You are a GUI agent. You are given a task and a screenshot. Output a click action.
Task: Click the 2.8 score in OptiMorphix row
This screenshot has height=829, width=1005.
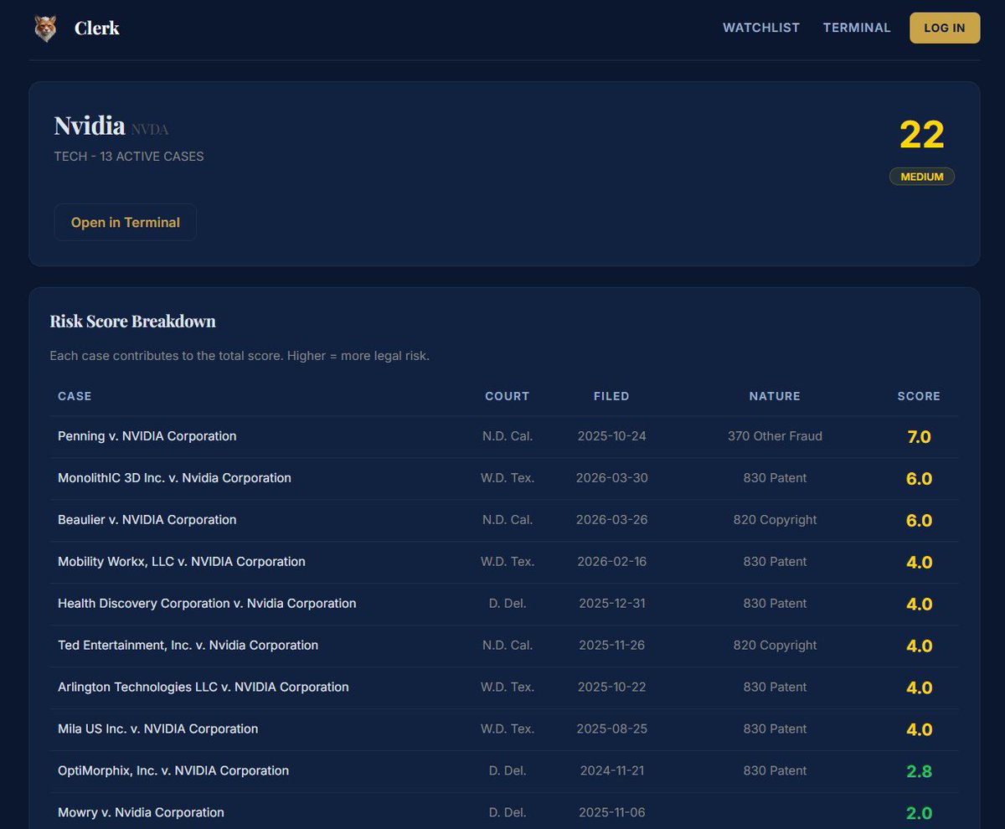pos(919,771)
